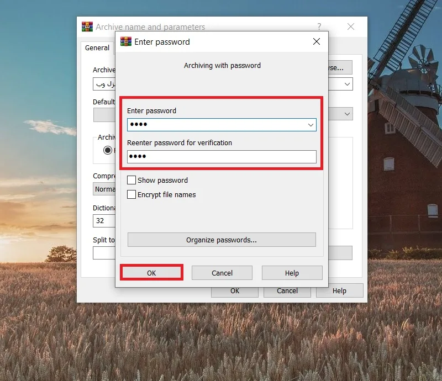
Task: Open the archive name dropdown arrow
Action: 347,84
